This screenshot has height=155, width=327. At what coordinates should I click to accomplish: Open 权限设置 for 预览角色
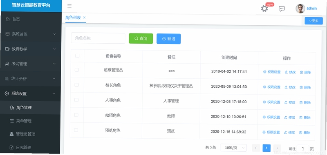271,132
